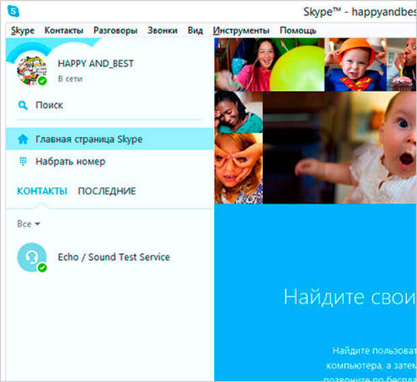Switch to the ПОСЛЕДНИЕ tab

(107, 191)
